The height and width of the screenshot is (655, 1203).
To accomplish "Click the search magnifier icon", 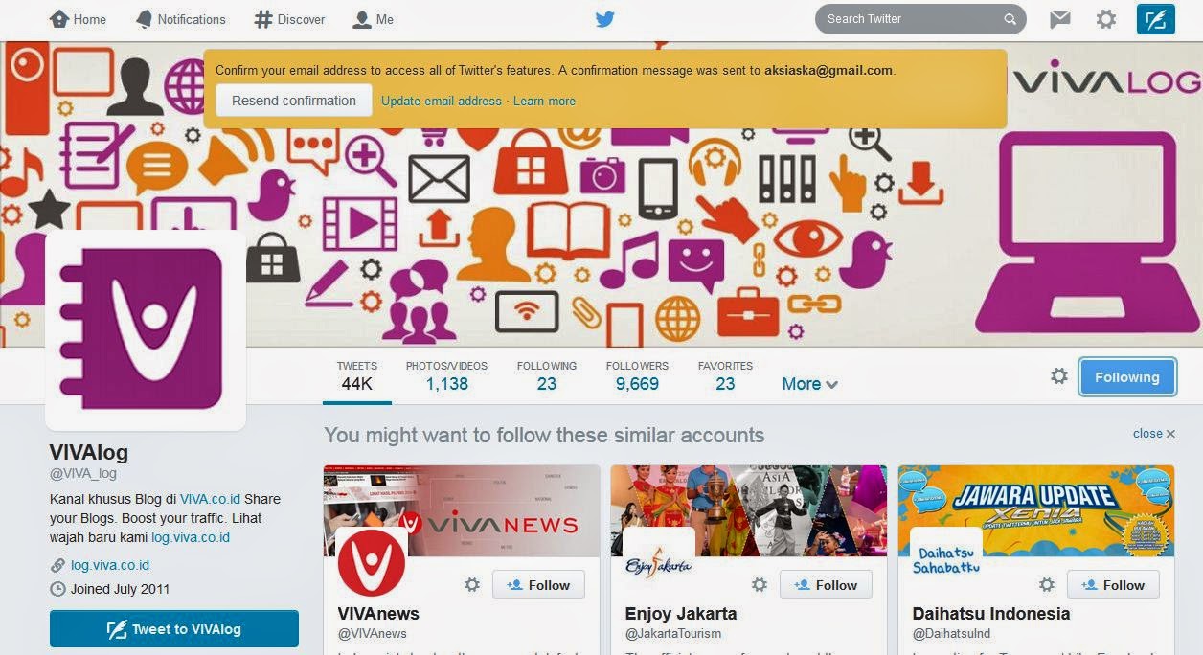I will click(x=1010, y=19).
